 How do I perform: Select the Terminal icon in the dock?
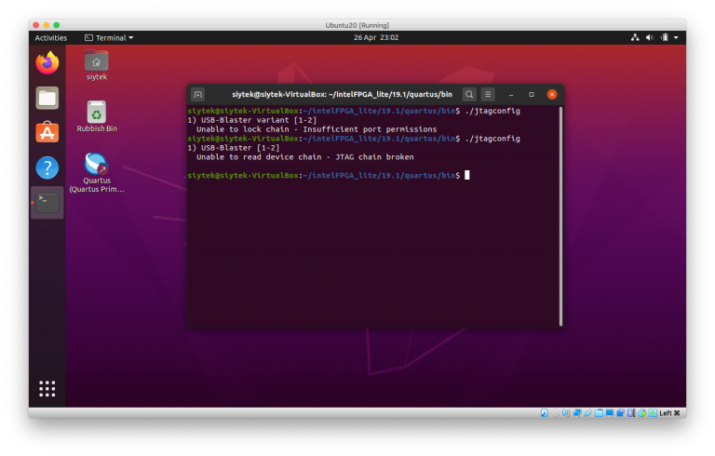(x=47, y=203)
